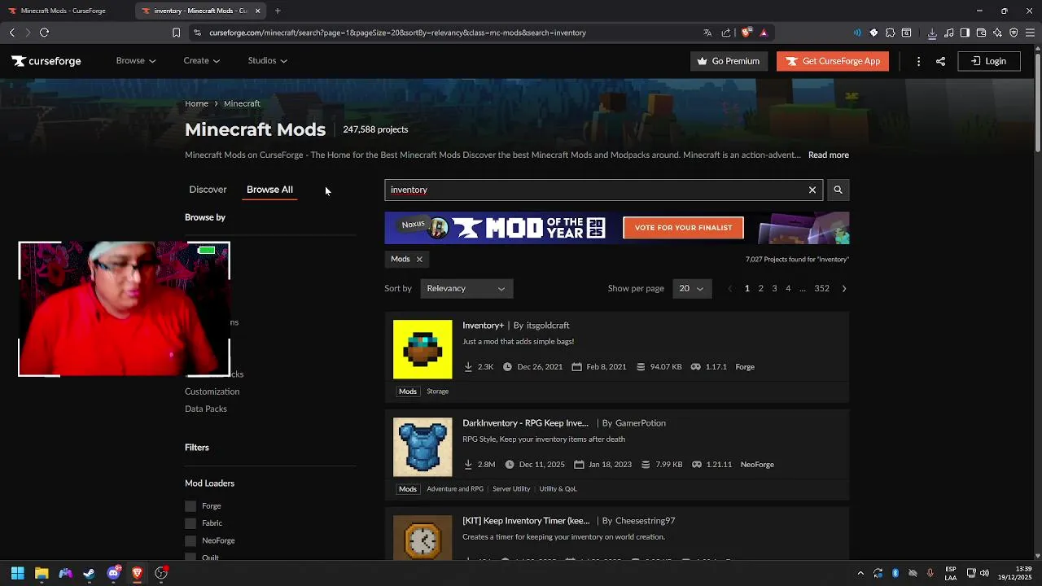Open browser downloads icon
The width and height of the screenshot is (1042, 586).
[932, 33]
